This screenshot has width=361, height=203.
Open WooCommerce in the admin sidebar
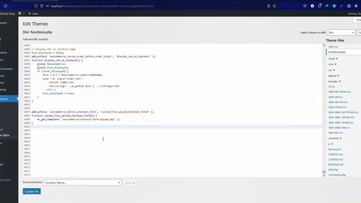(x=6, y=69)
